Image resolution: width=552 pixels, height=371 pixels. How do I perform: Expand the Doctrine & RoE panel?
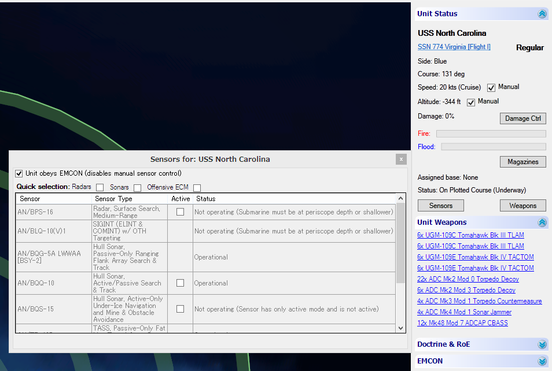[x=542, y=344]
